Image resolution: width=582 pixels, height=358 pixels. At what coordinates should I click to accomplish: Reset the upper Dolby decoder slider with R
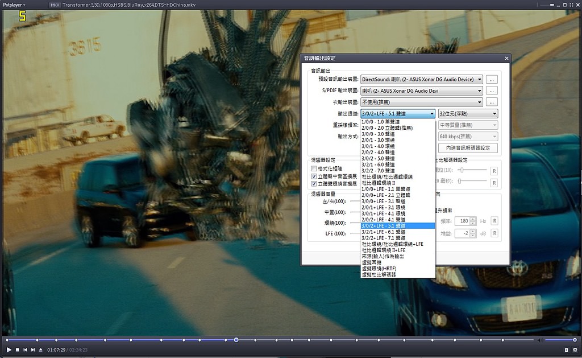pos(494,171)
